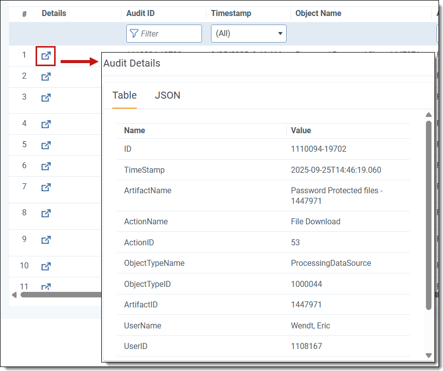Open audit details for row 7
Screen dimensions: 443x371
[x=46, y=187]
